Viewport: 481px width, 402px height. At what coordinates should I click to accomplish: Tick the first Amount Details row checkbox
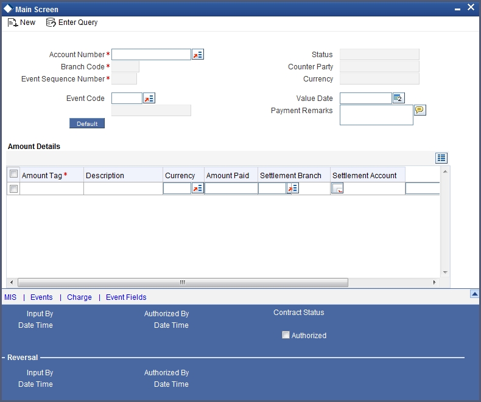pyautogui.click(x=13, y=189)
